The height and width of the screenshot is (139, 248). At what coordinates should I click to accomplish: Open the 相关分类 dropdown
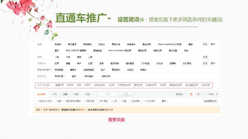(x=107, y=76)
